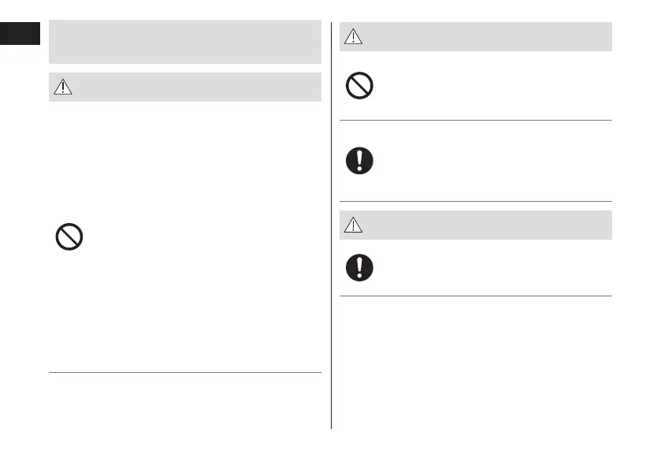Click the horizontal rule at bottom of left column
Screen dimensions: 661x469
[185, 372]
